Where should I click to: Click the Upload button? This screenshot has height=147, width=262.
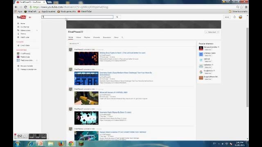point(227,17)
